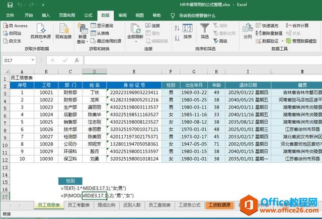Screen dimensions: 322x219
Task: Save the workbook with the save icon
Action: click(x=10, y=5)
